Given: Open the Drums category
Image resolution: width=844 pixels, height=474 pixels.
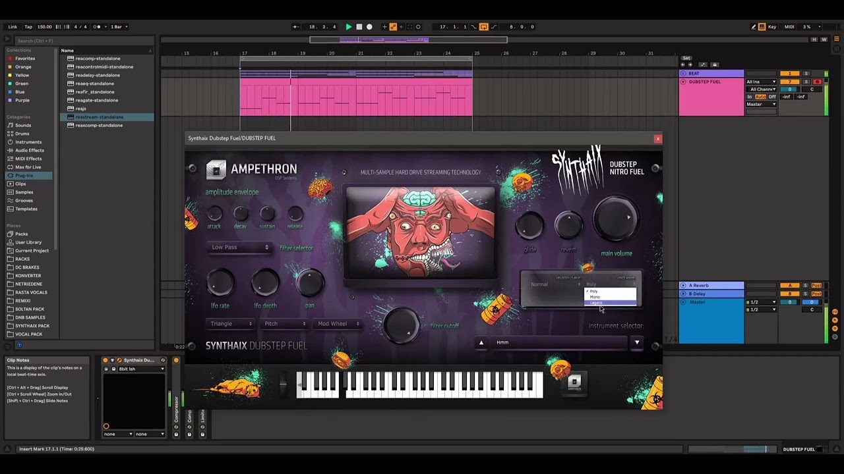Looking at the screenshot, I should tap(22, 134).
